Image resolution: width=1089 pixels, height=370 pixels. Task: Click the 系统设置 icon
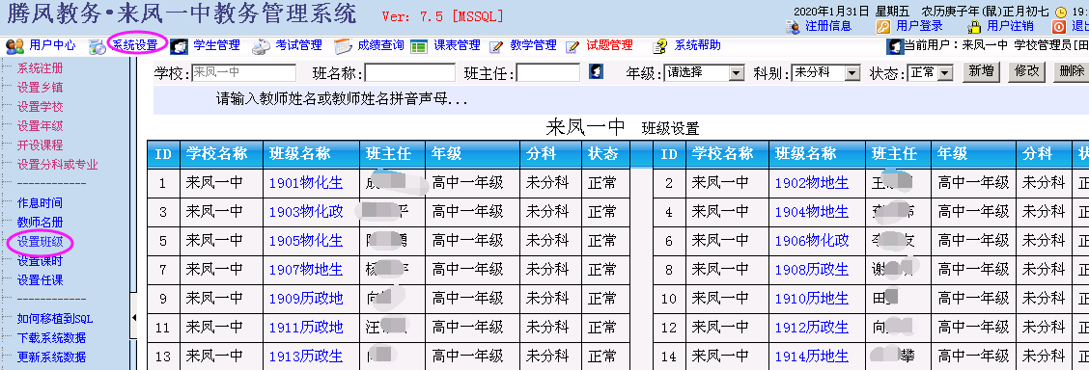pyautogui.click(x=98, y=46)
